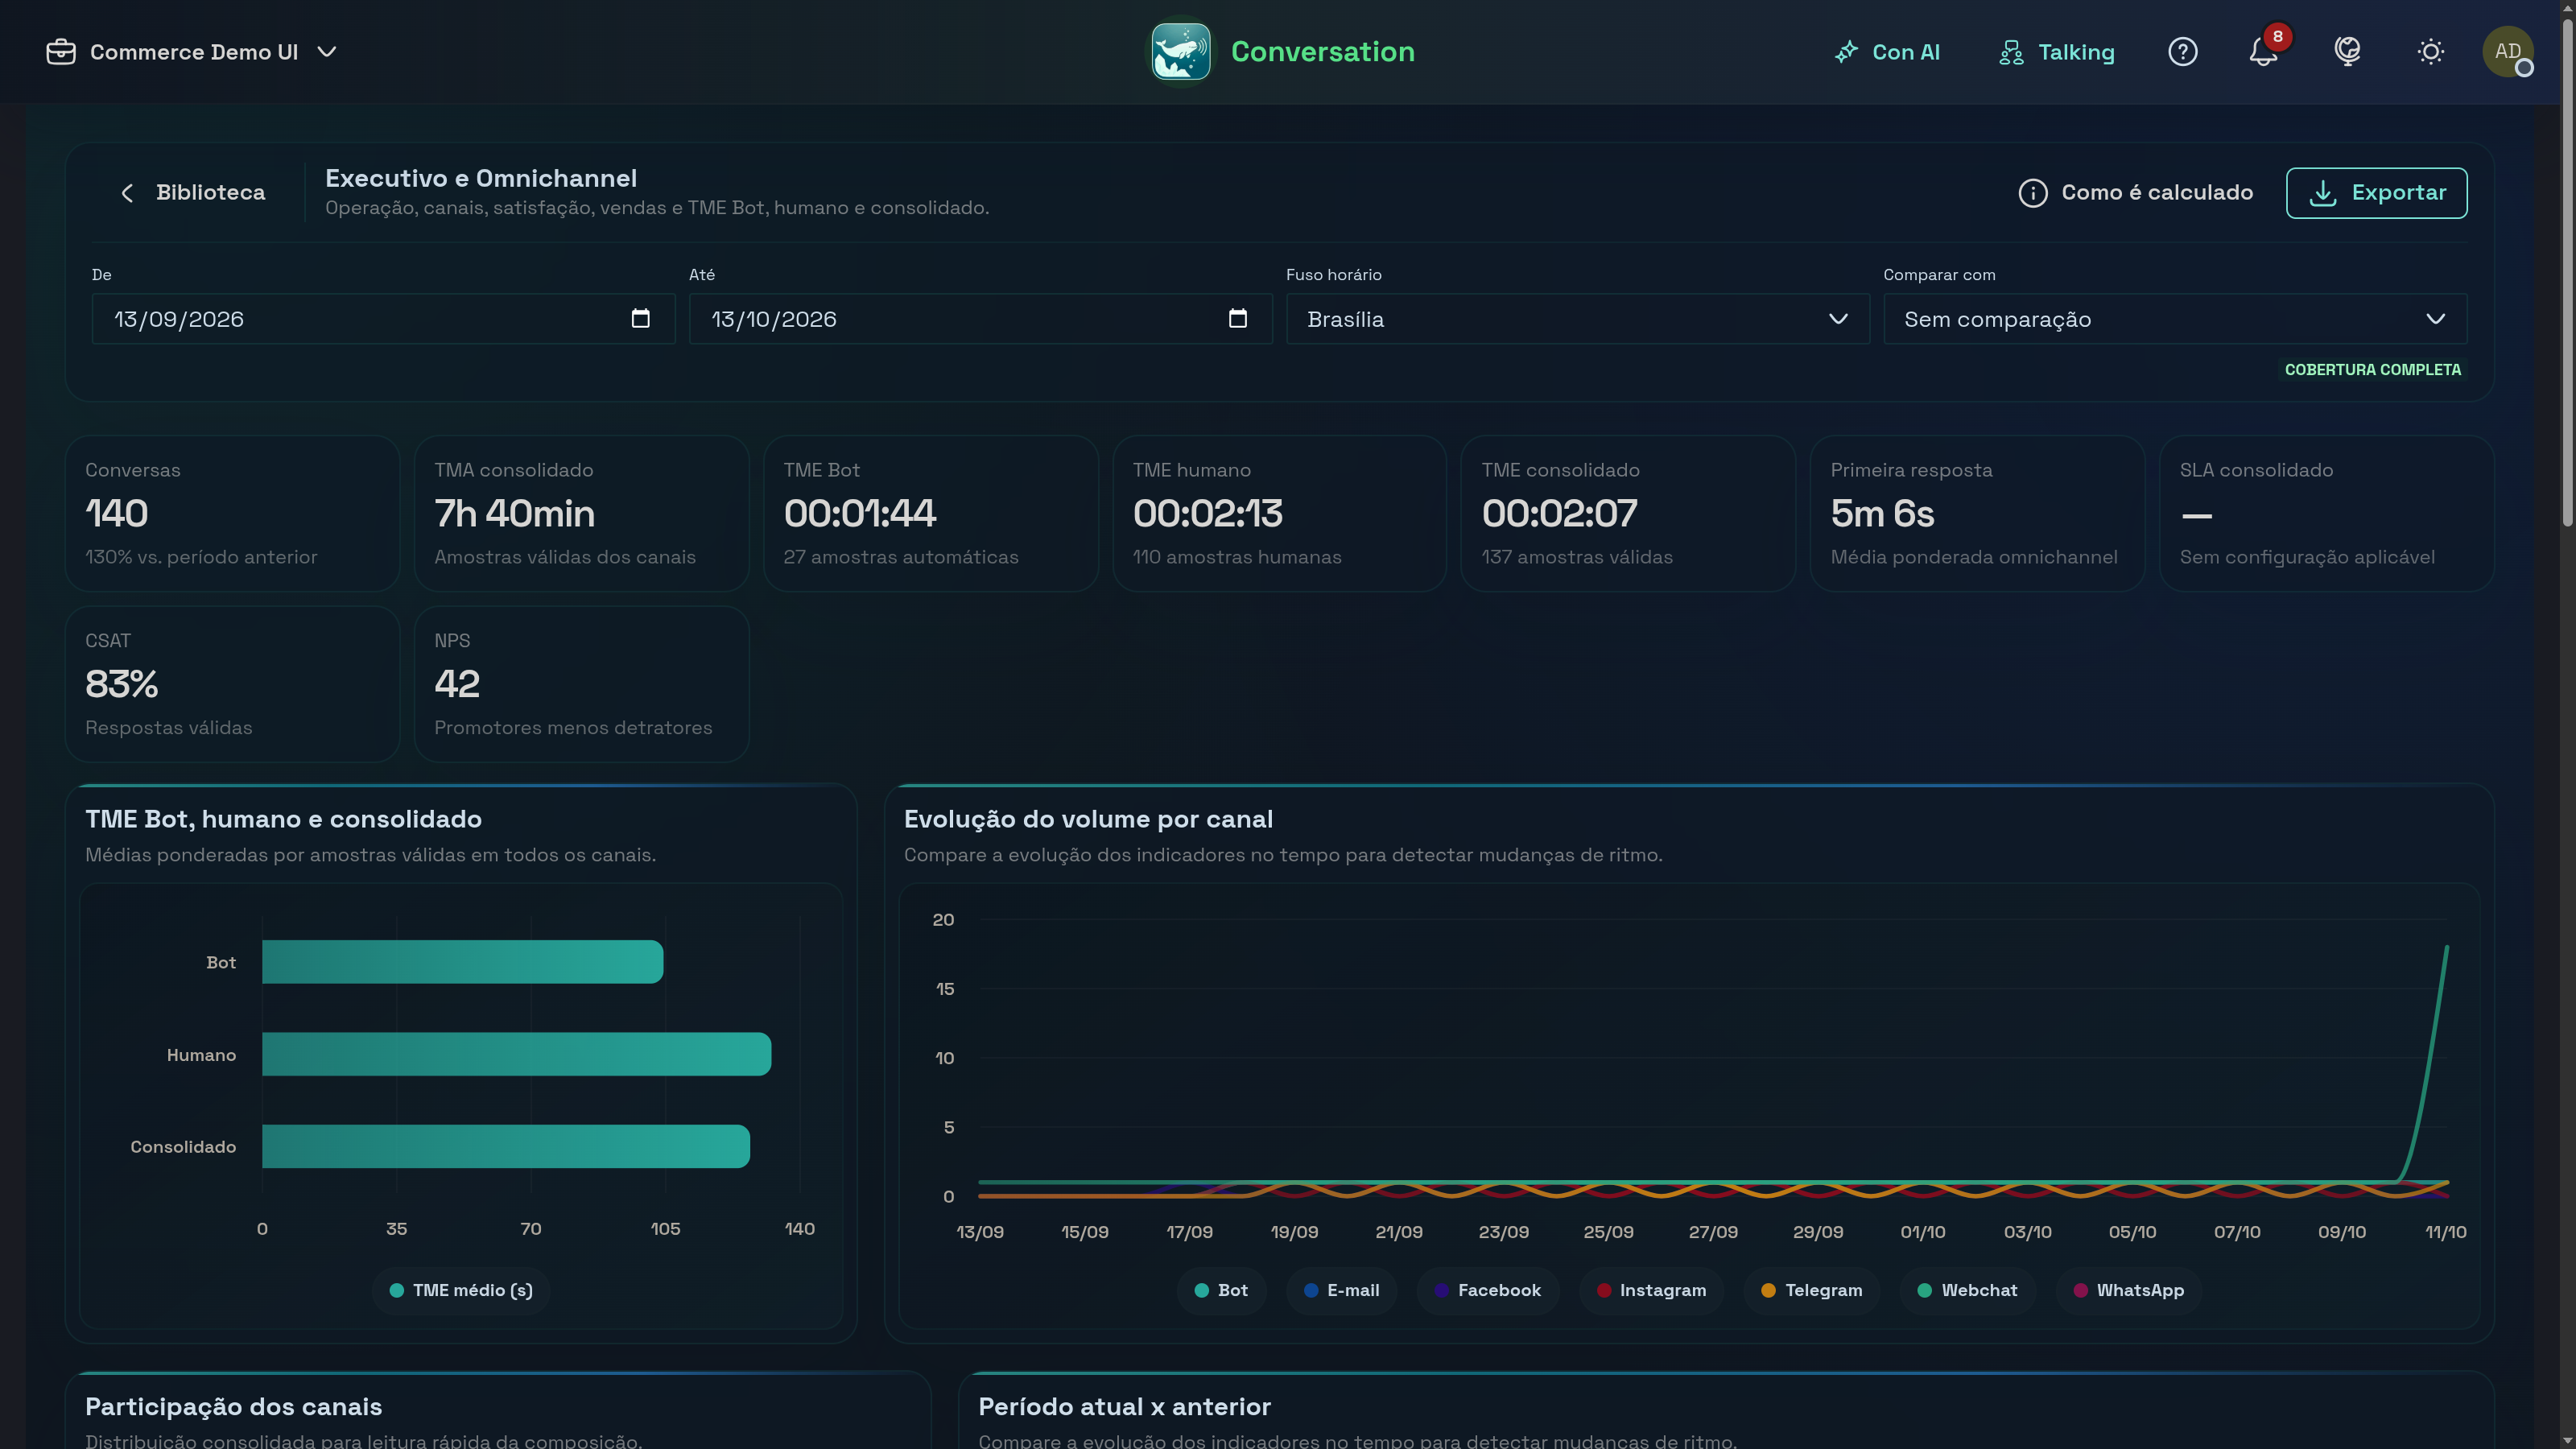The image size is (2576, 1449).
Task: Click the Consolidado bar in TME chart
Action: [506, 1146]
